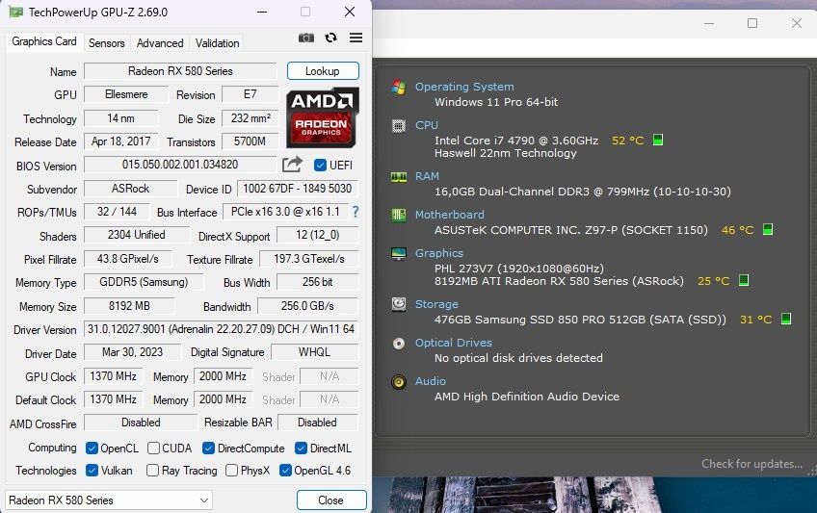
Task: Switch to the Validation tab
Action: (218, 43)
